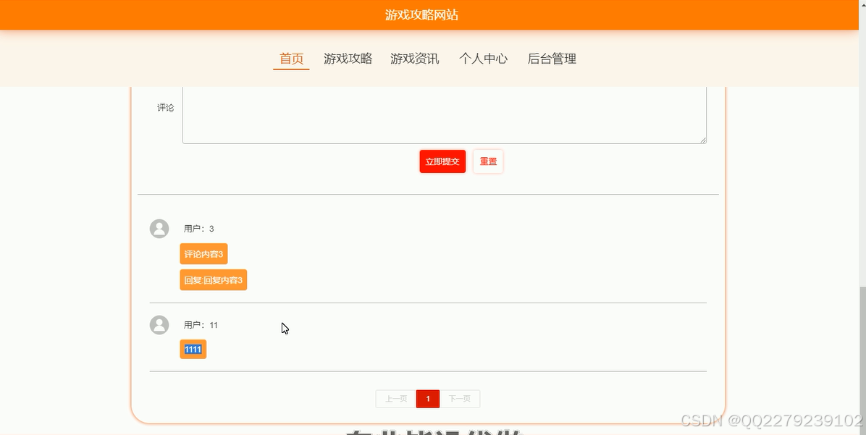Image resolution: width=866 pixels, height=435 pixels.
Task: Select the 1111 comment tag
Action: (193, 348)
